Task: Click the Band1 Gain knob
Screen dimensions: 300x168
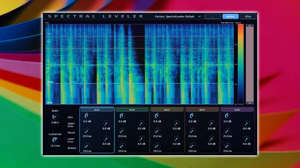Action: pos(87,116)
